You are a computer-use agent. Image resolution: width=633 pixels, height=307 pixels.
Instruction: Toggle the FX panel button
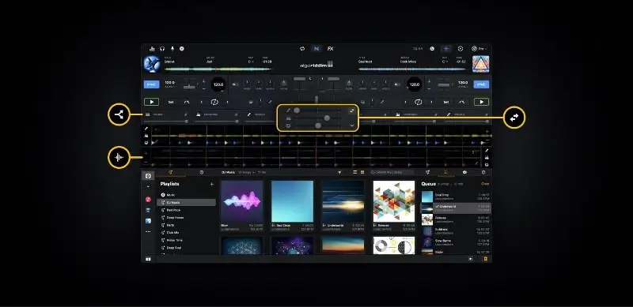(331, 49)
